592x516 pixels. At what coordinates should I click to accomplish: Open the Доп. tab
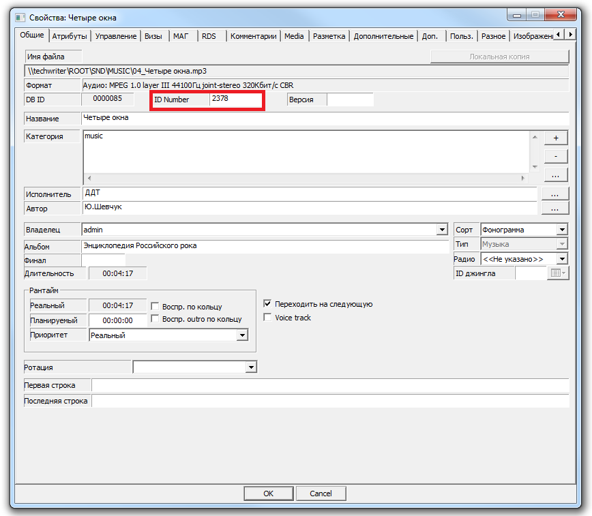click(x=430, y=36)
